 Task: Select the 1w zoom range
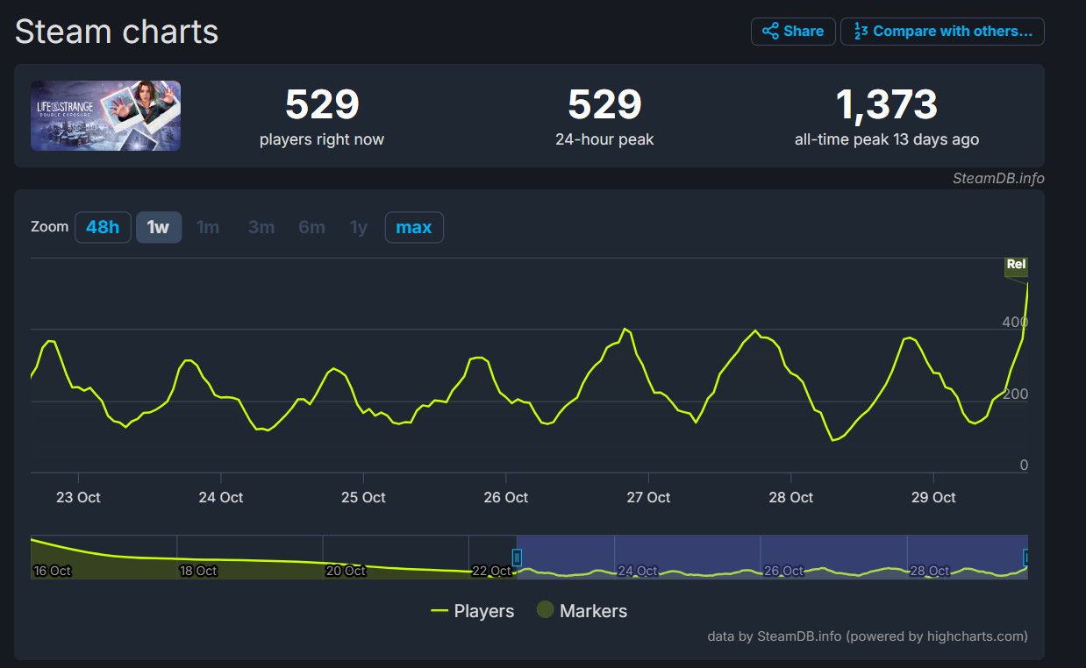pyautogui.click(x=159, y=227)
